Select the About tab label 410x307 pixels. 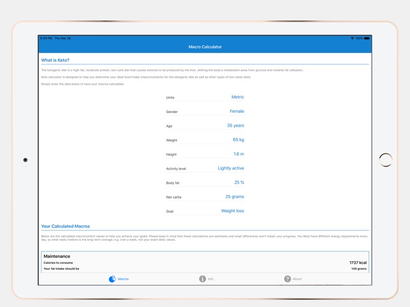pyautogui.click(x=297, y=279)
